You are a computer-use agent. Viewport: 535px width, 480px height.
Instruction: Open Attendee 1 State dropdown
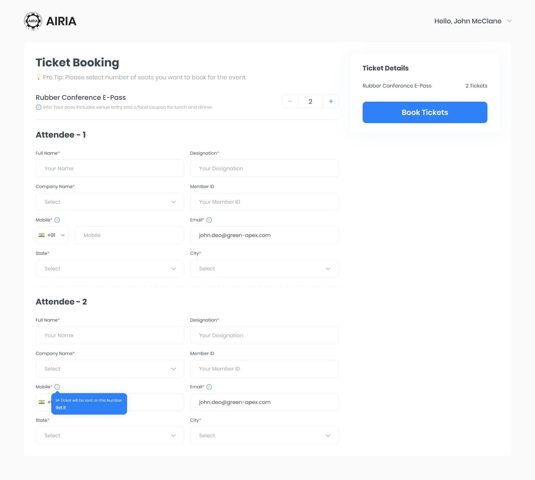(110, 269)
